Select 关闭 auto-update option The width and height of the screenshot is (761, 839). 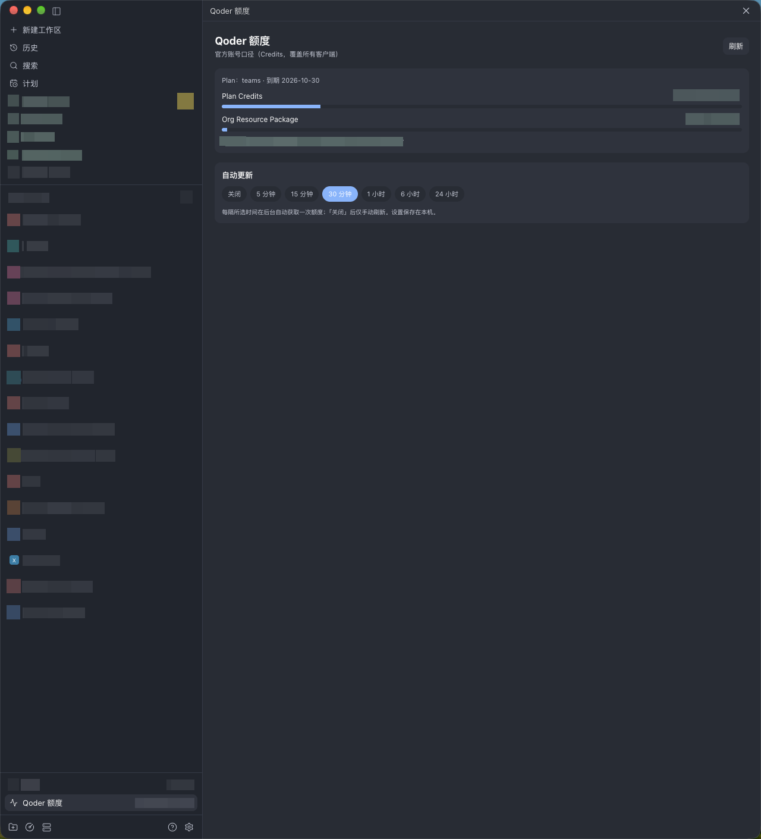234,194
